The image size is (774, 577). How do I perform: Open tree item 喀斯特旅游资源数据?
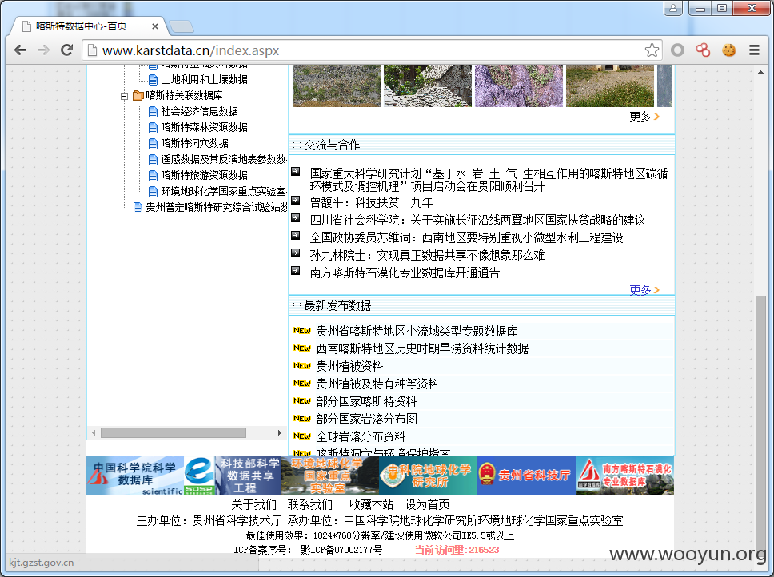pyautogui.click(x=204, y=175)
